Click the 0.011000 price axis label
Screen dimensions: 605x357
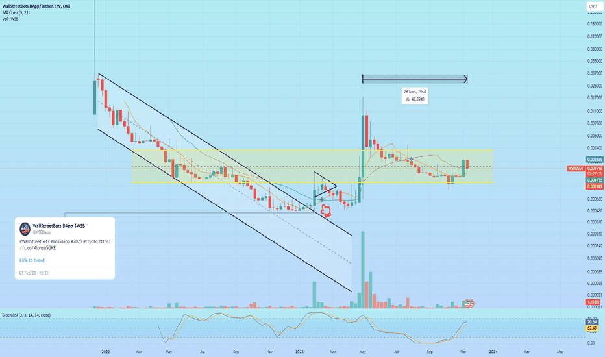point(595,111)
